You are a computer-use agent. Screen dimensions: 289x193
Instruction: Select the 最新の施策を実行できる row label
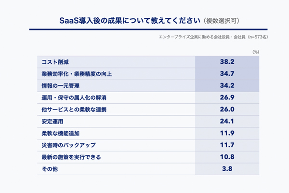pyautogui.click(x=71, y=157)
